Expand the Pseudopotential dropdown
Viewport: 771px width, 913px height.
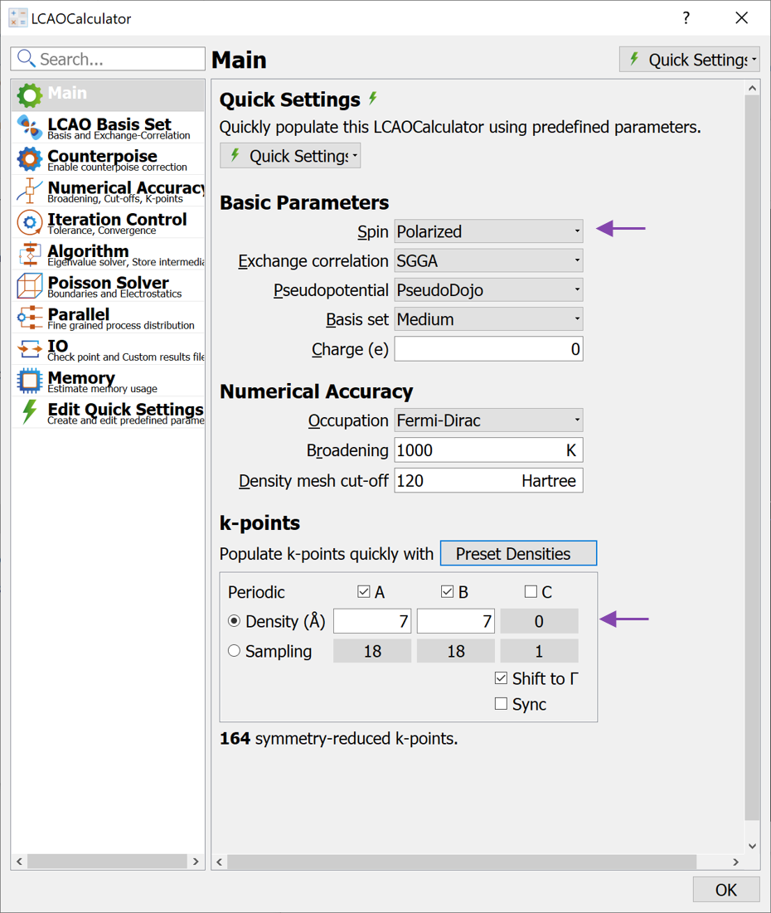(488, 289)
